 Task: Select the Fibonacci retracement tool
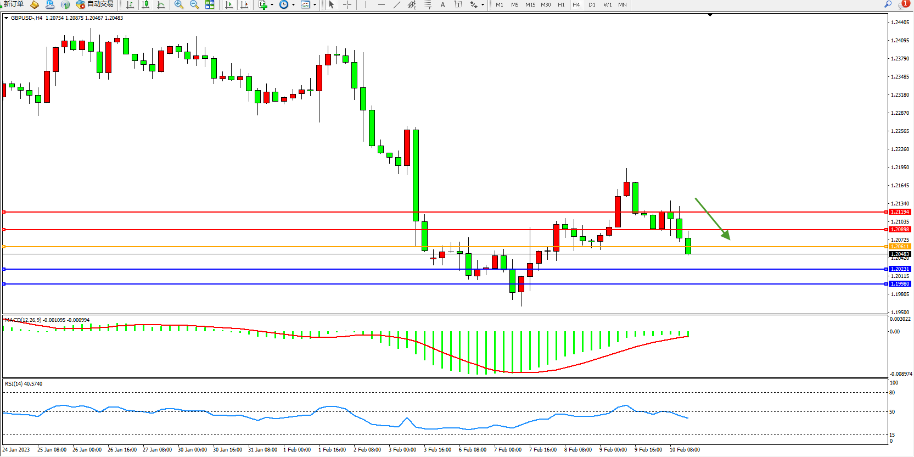click(428, 4)
